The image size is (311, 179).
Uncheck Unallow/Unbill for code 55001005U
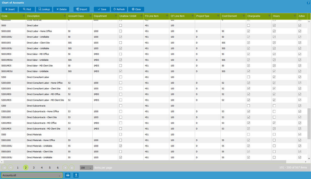coord(121,157)
